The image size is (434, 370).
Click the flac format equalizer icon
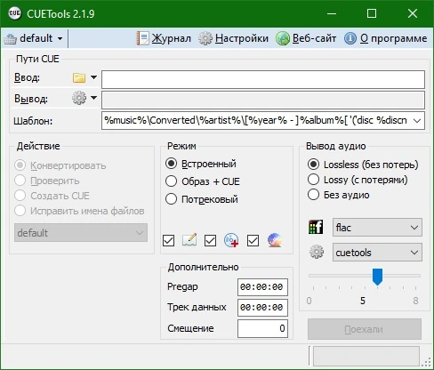(x=316, y=227)
